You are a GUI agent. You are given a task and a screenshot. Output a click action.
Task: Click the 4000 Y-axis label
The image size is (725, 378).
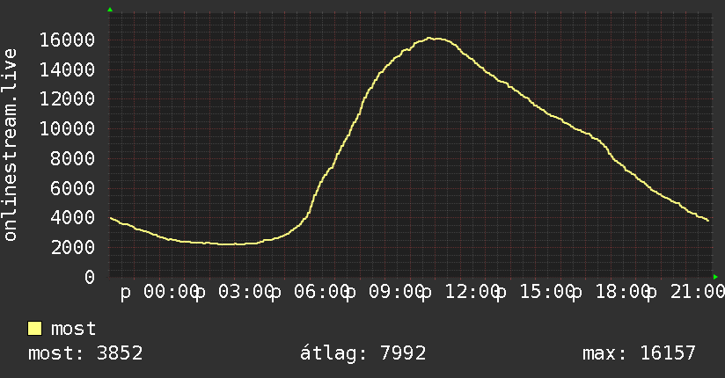[73, 217]
